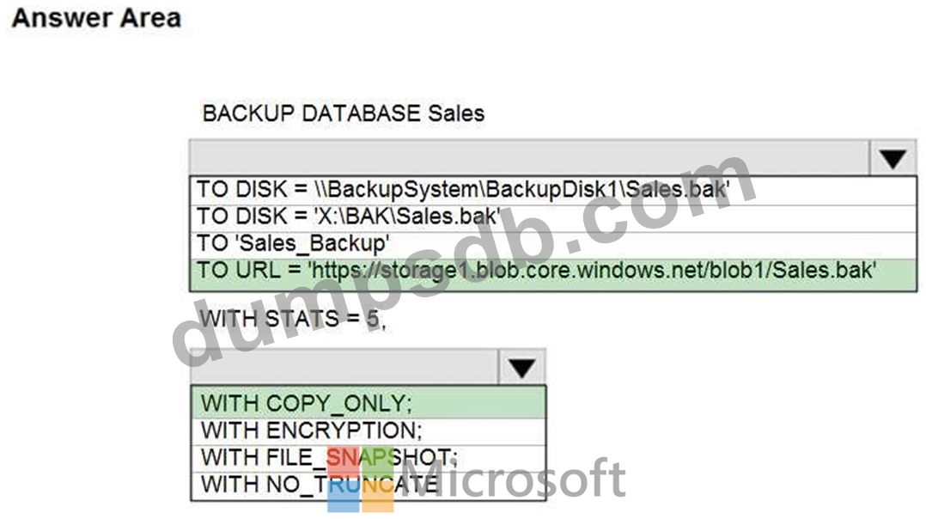
Task: Click the empty WITH options combo box field
Action: 344,367
